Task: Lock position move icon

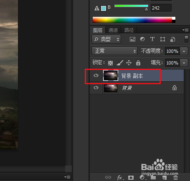Action: (129, 63)
